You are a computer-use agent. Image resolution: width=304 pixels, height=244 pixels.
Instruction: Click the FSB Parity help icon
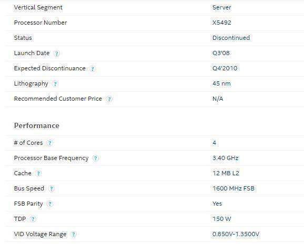50,204
